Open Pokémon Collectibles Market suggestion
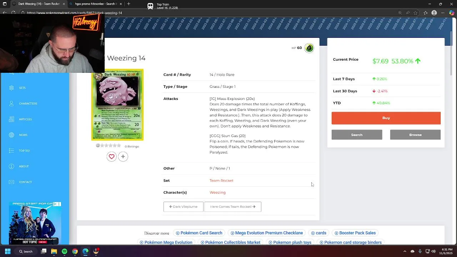 click(230, 242)
